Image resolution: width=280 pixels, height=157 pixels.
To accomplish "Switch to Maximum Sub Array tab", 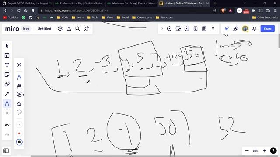I will (x=132, y=3).
